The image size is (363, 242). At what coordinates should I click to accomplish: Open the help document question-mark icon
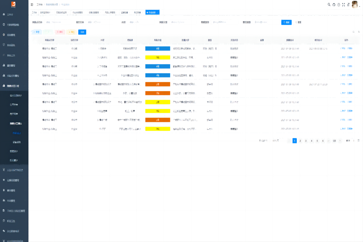(339, 5)
